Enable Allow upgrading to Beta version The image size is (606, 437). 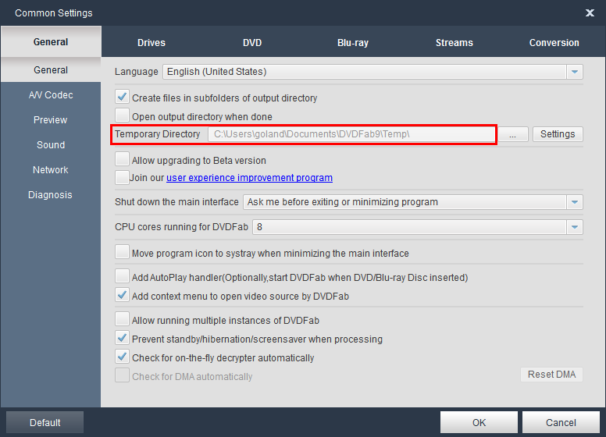point(123,160)
